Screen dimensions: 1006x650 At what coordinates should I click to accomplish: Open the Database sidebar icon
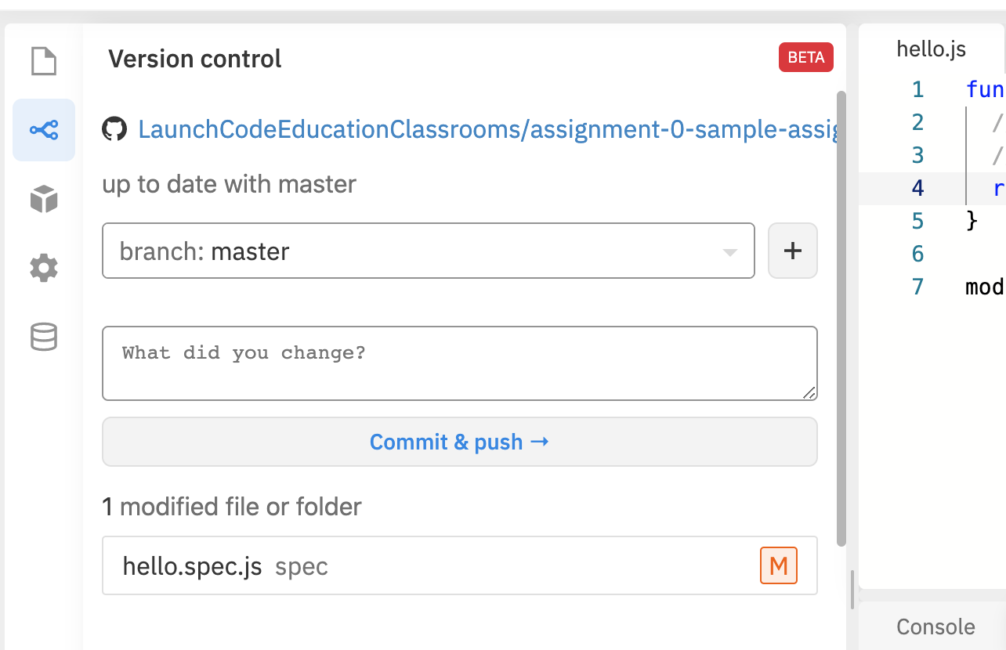(x=44, y=338)
